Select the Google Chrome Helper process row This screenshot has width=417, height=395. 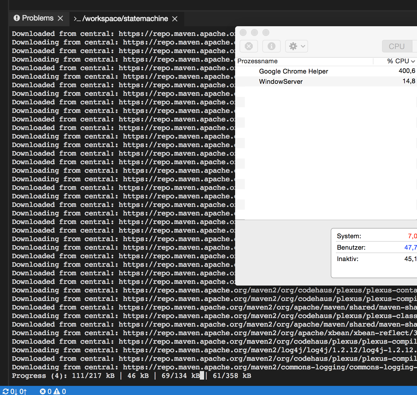pyautogui.click(x=293, y=71)
